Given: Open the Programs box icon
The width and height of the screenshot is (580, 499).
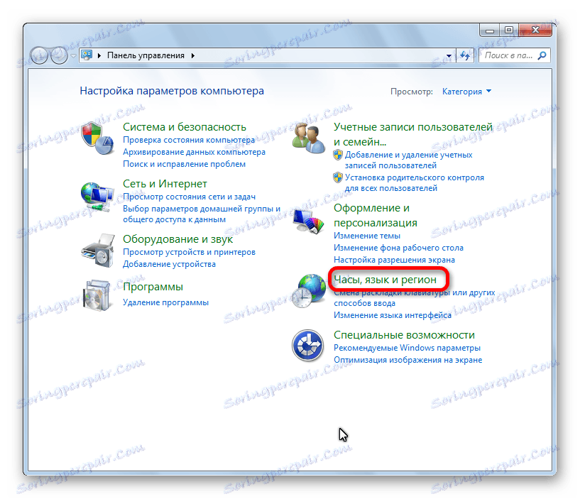Looking at the screenshot, I should (97, 295).
